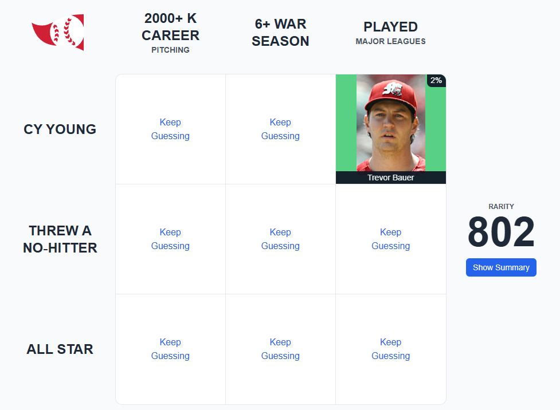The height and width of the screenshot is (410, 560).
Task: Guess the All Star and Major Leagues cell
Action: [391, 349]
